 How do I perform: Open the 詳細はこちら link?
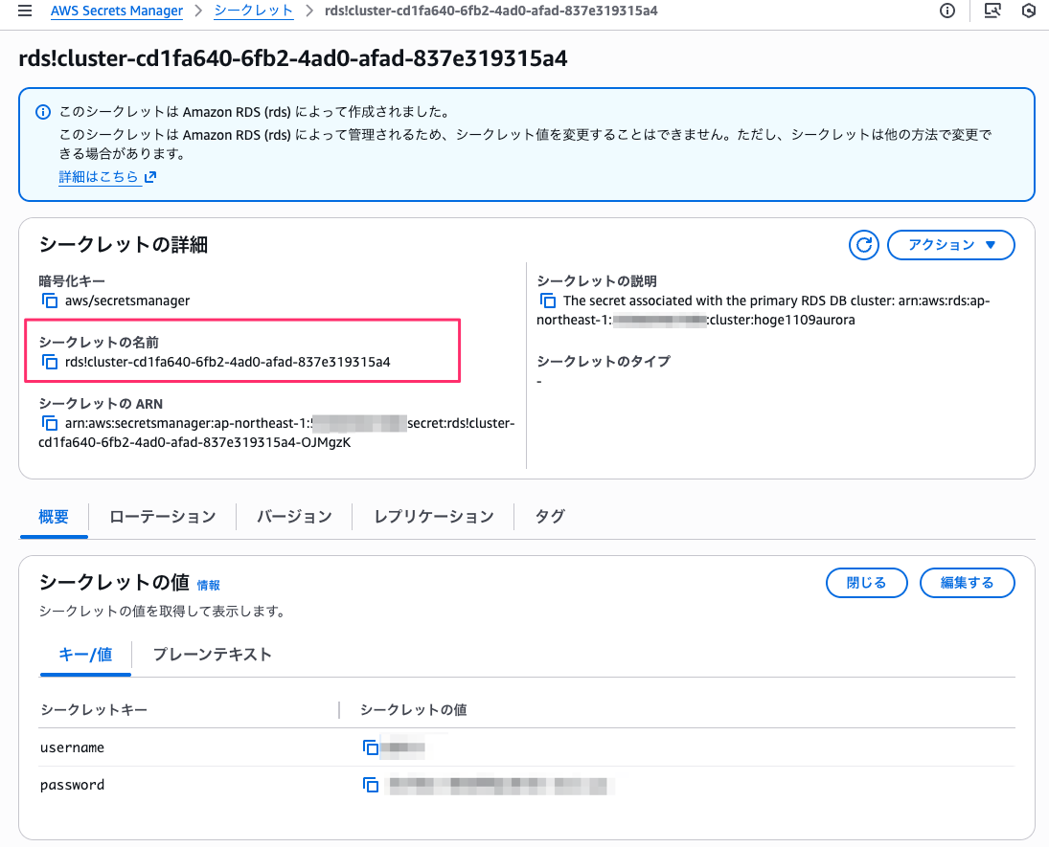(101, 176)
